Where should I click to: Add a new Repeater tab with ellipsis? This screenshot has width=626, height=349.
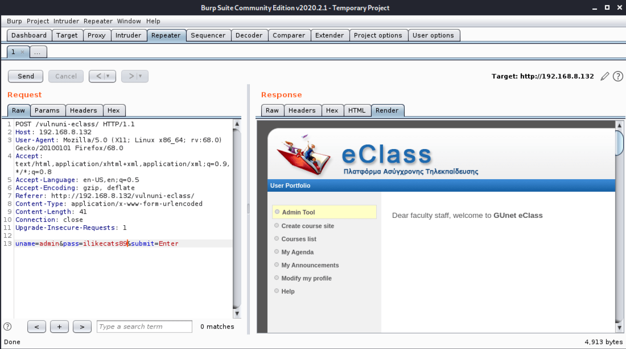[37, 52]
